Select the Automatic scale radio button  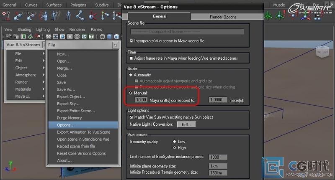click(x=131, y=75)
